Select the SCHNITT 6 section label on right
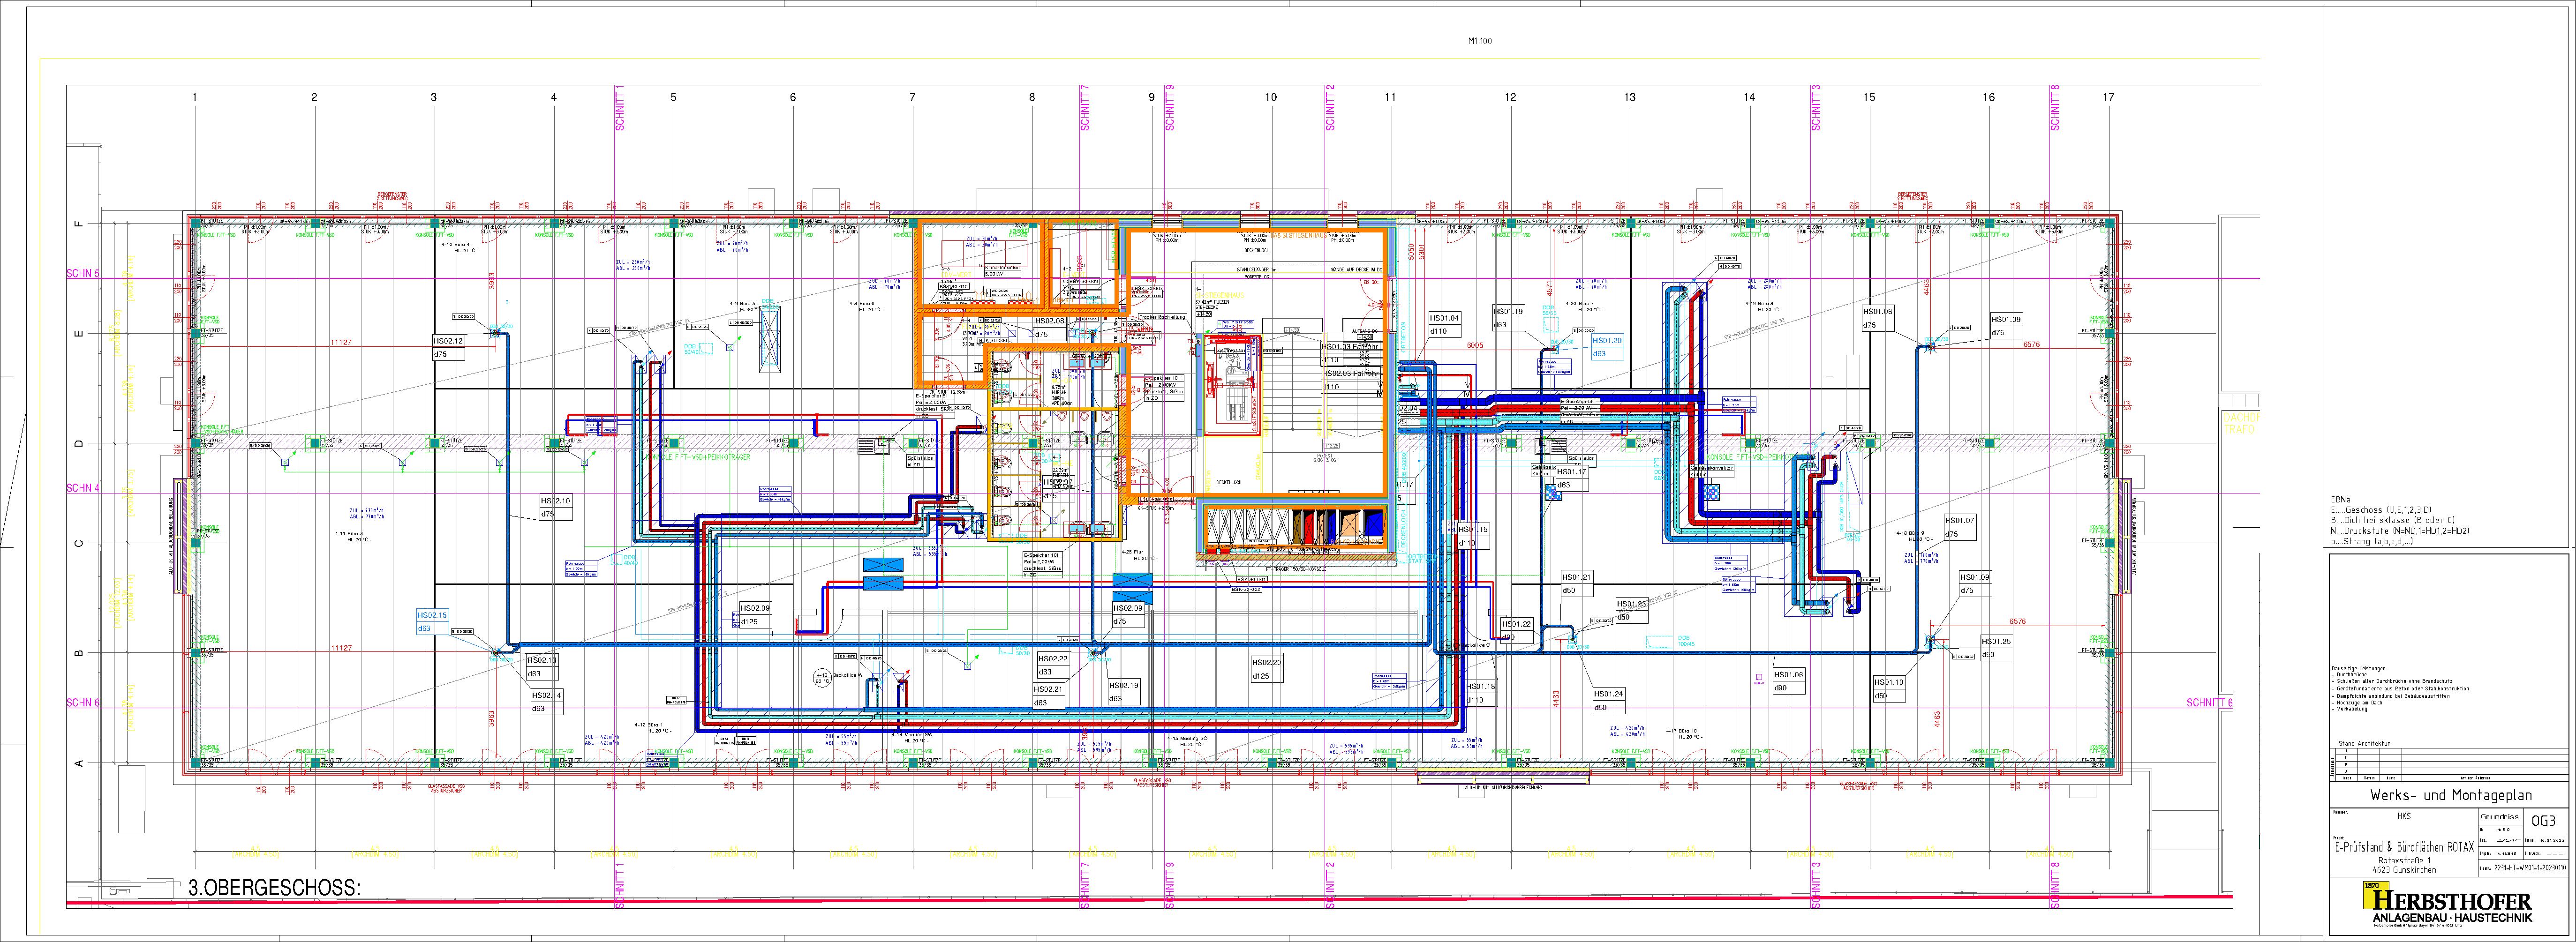This screenshot has width=2576, height=942. (2209, 703)
